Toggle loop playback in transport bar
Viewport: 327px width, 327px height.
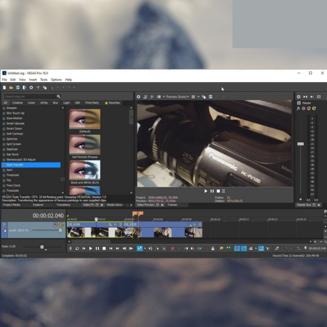[x=77, y=249]
